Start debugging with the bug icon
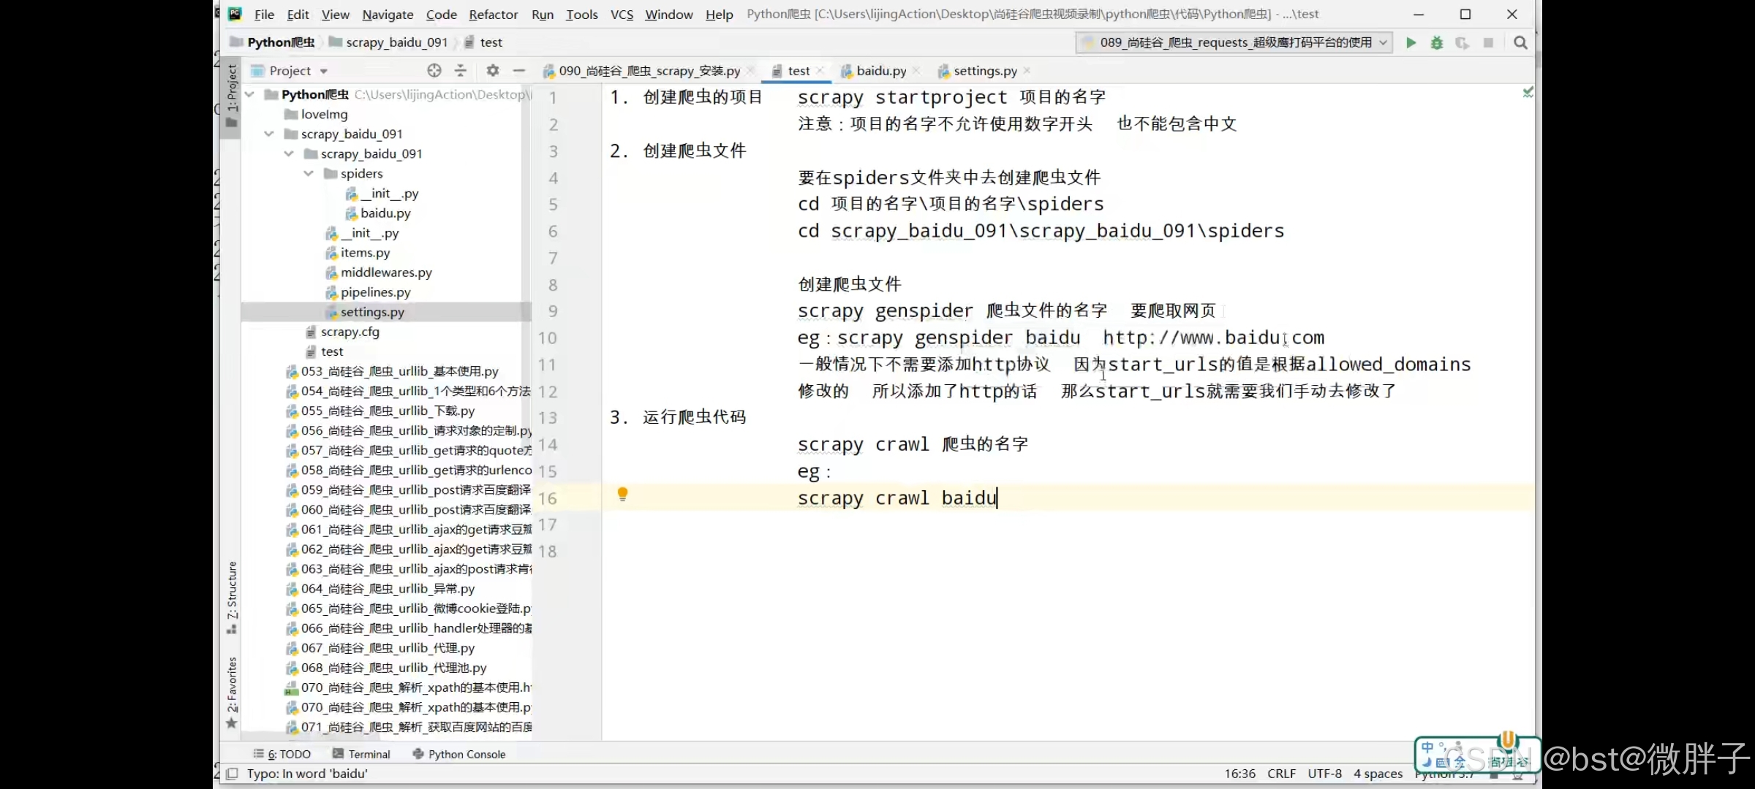 1437,42
